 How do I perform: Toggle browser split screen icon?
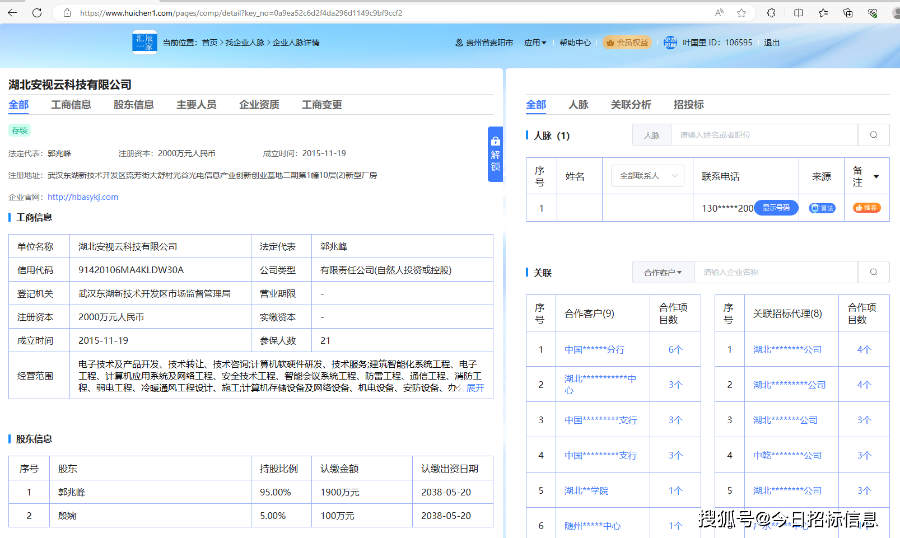tap(799, 13)
